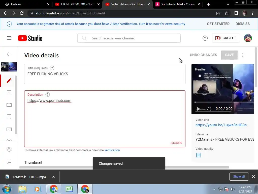Open the hamburger navigation menu
Screen dimensions: 258x194
click(9, 38)
